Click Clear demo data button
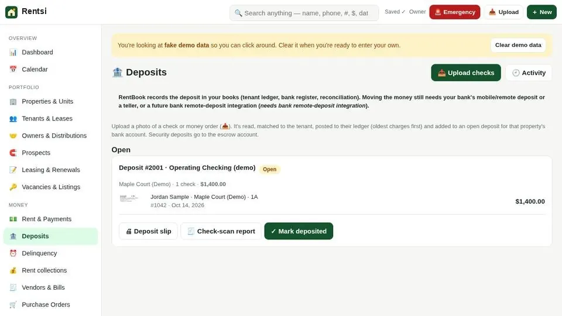The image size is (562, 316). click(518, 45)
